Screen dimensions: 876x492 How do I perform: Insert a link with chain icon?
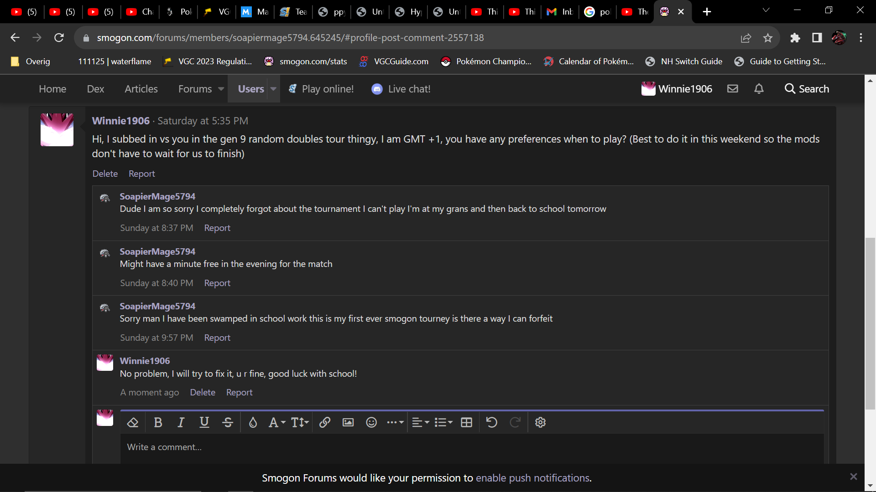click(x=324, y=422)
